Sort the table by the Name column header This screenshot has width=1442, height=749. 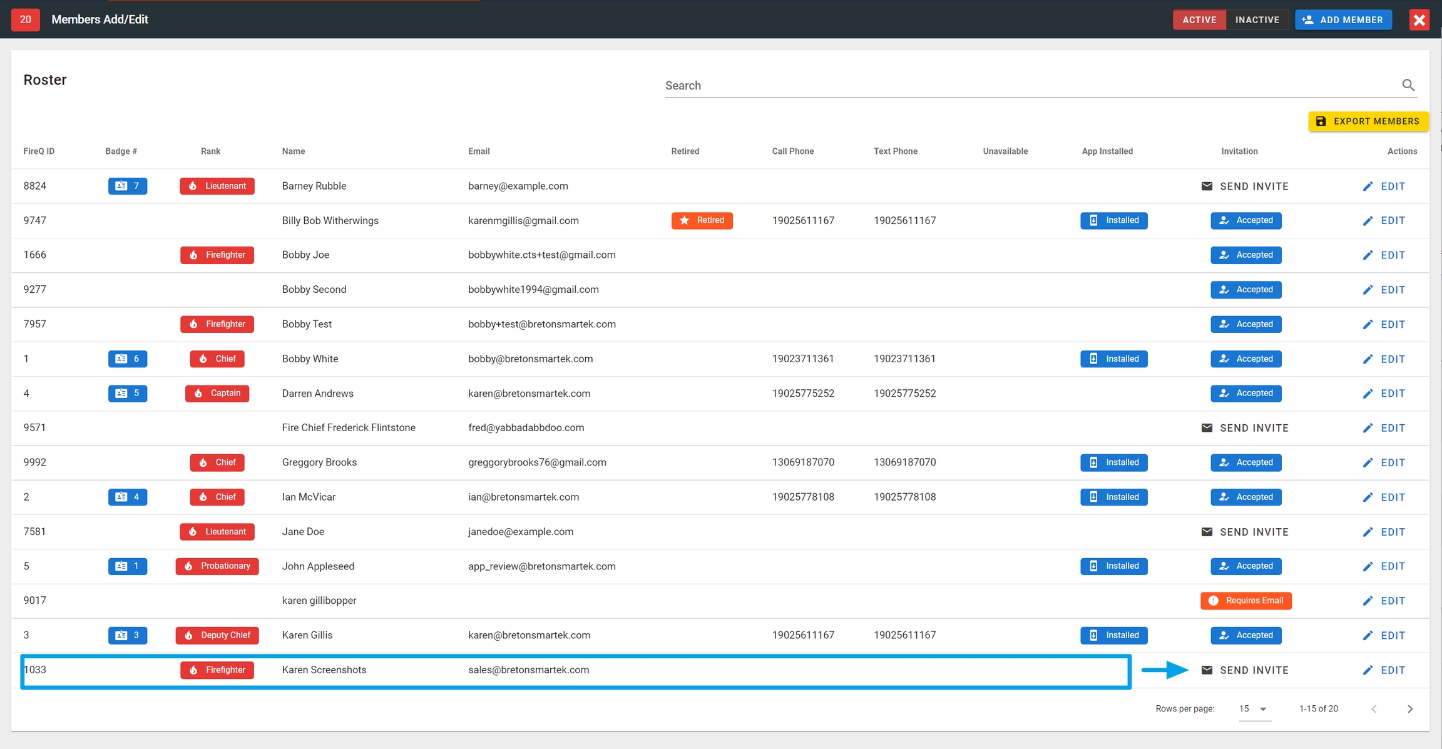294,151
